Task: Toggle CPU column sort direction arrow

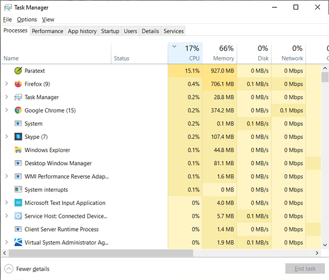Action: click(175, 46)
